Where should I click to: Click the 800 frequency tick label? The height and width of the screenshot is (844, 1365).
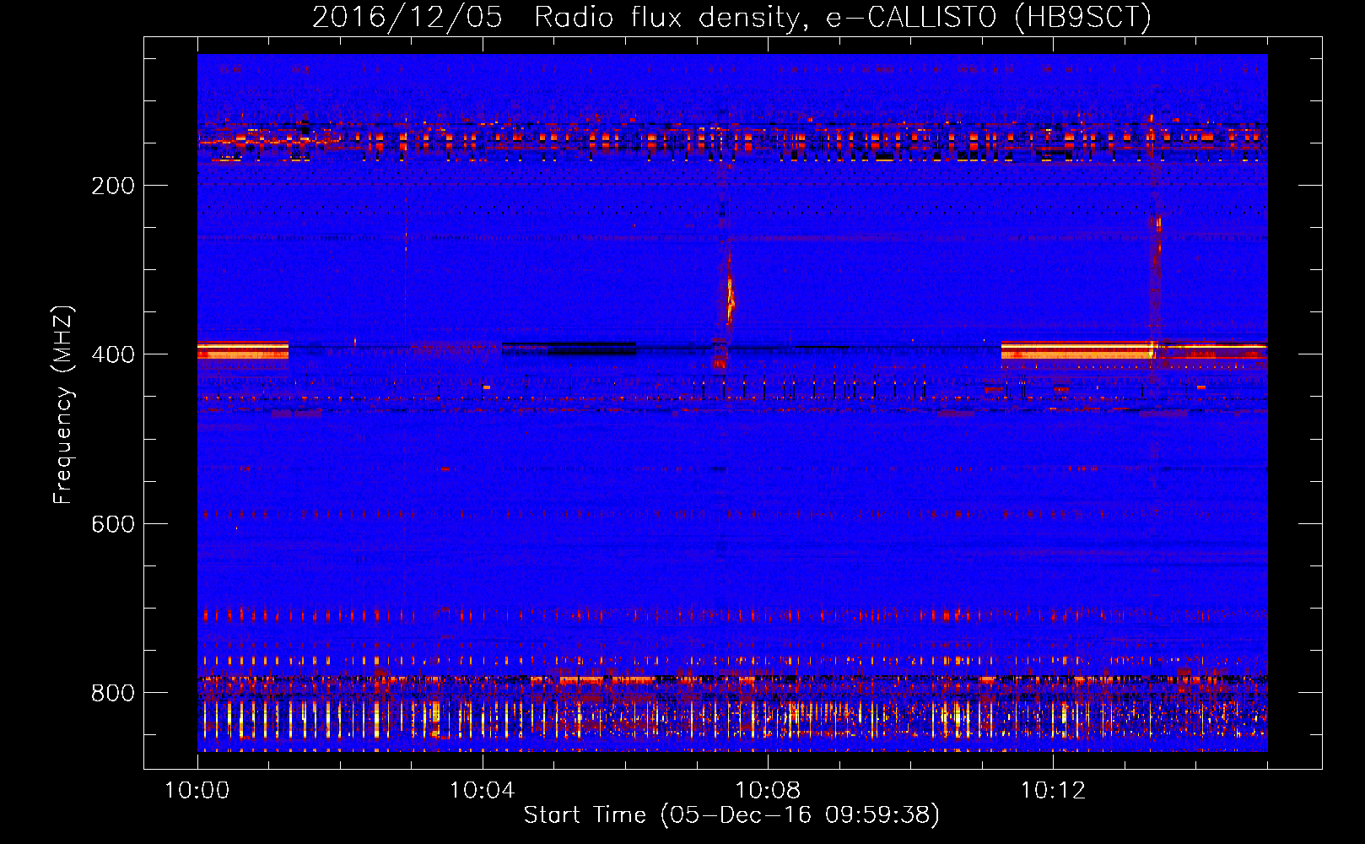pos(113,693)
